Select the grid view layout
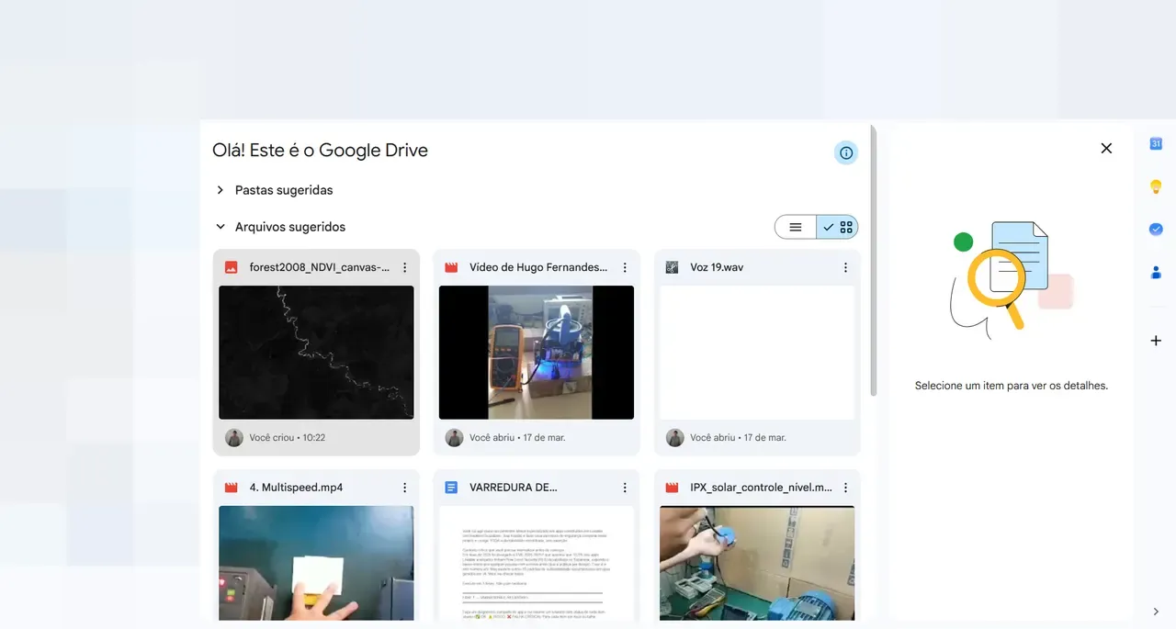Screen dimensions: 1176x629 coord(837,227)
